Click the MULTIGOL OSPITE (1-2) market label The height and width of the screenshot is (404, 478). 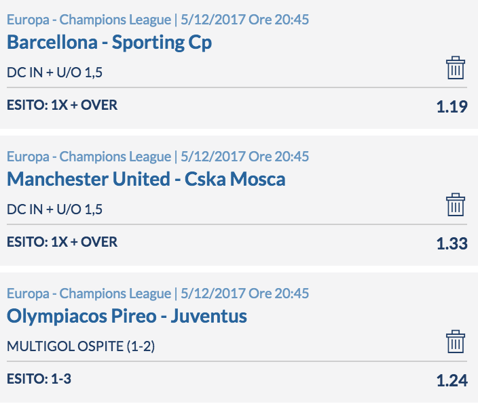(81, 346)
